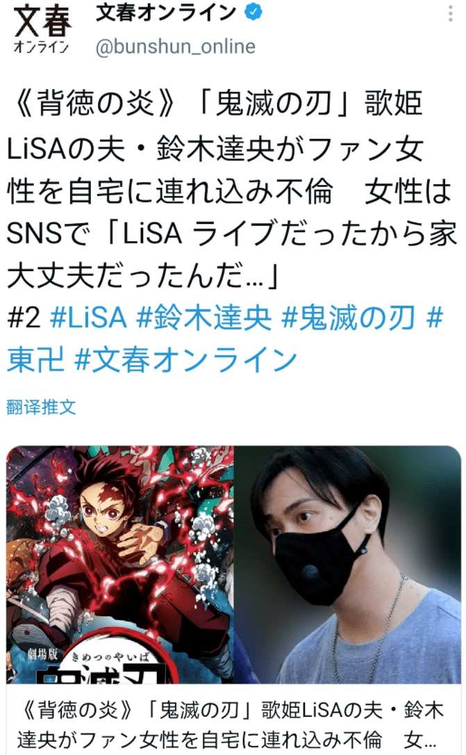This screenshot has height=755, width=466.
Task: Open the @bunshun_online handle
Action: 176,46
